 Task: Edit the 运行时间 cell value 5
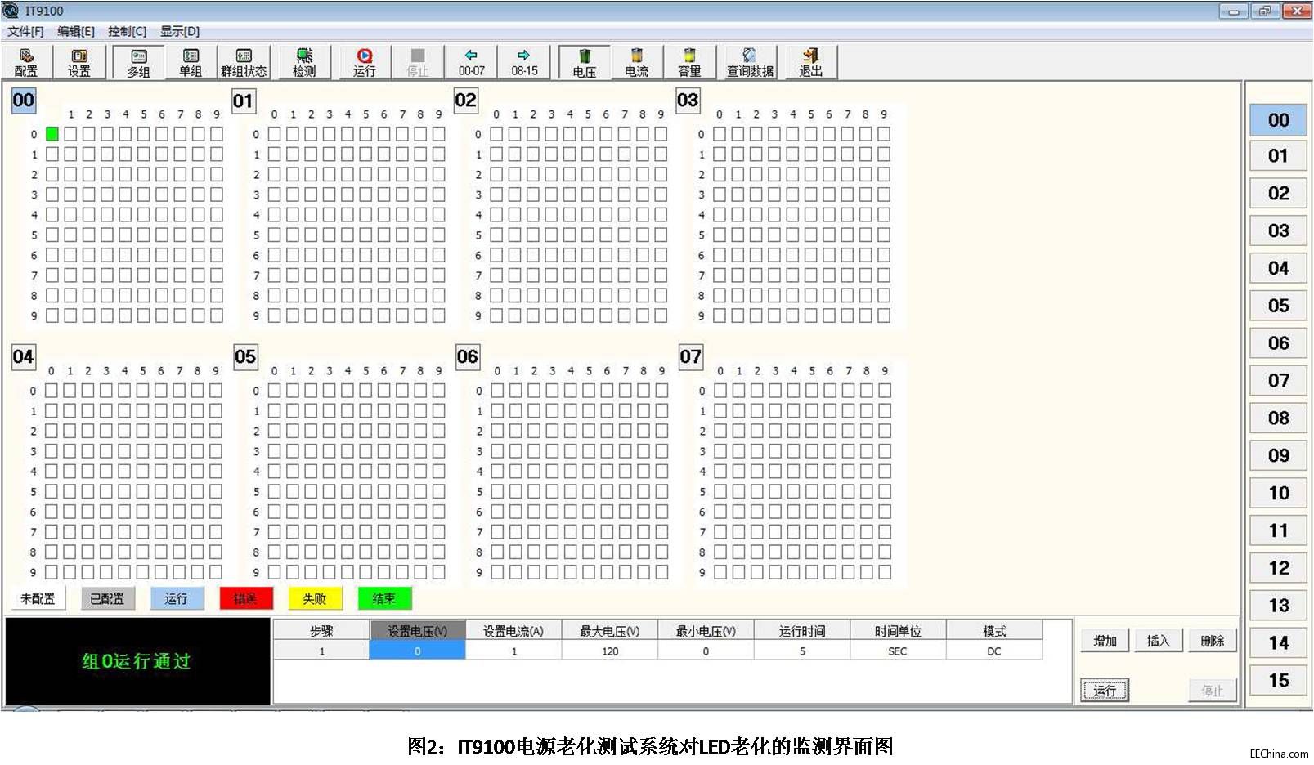coord(802,651)
